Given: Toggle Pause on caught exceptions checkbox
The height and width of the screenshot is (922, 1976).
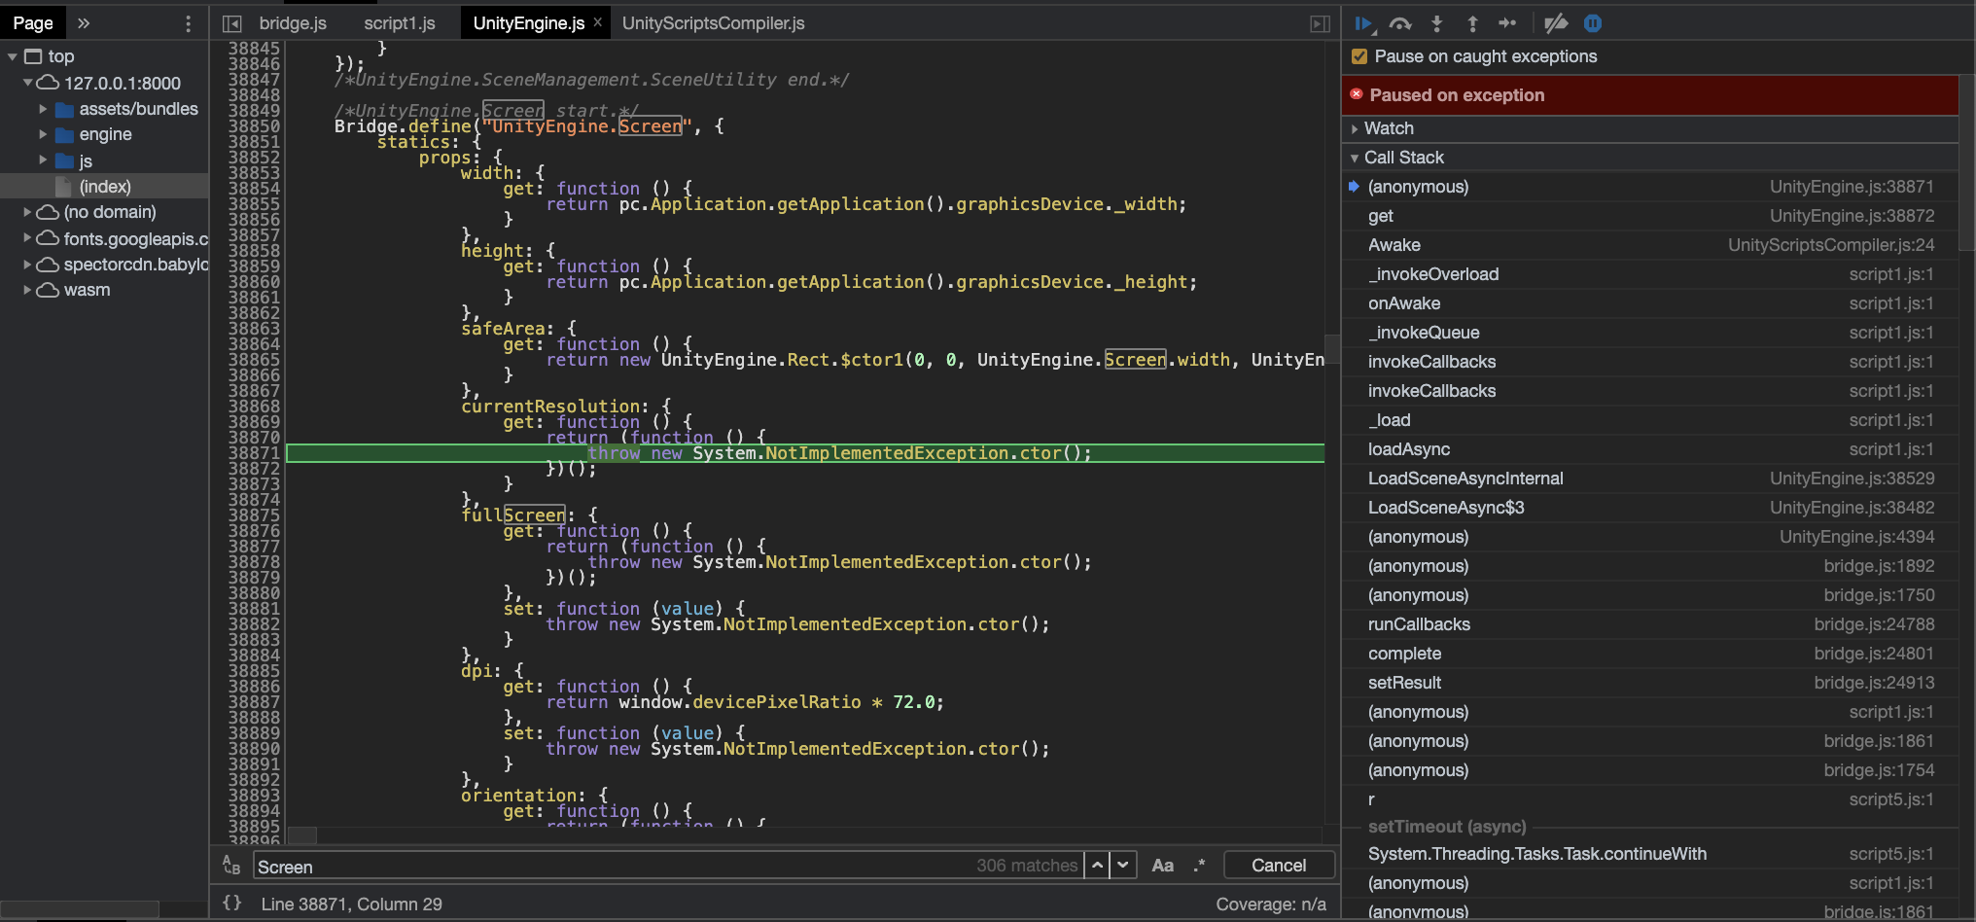Looking at the screenshot, I should [x=1359, y=56].
